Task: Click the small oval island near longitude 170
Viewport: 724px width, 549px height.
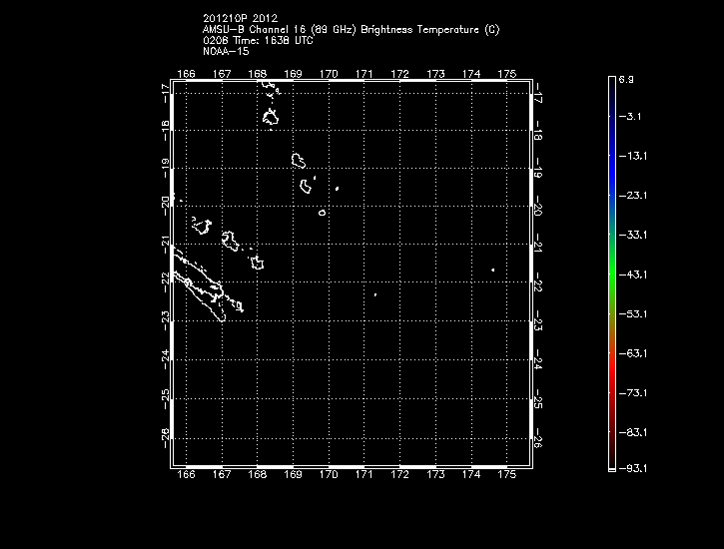Action: (x=322, y=213)
